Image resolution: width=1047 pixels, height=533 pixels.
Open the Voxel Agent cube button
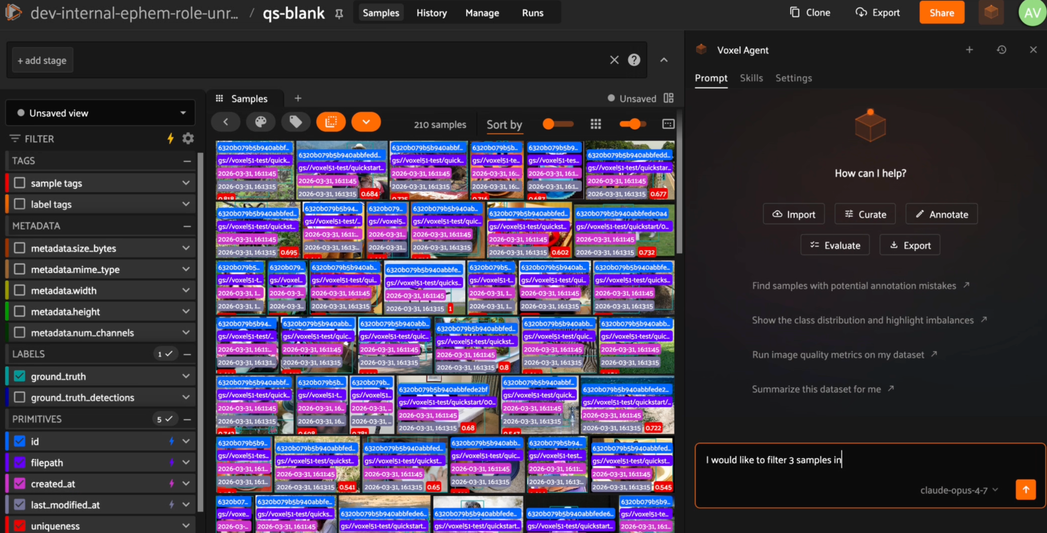pos(991,12)
